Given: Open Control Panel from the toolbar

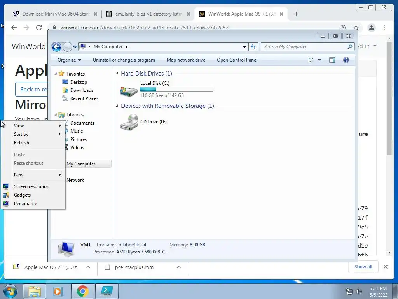Looking at the screenshot, I should coord(237,60).
